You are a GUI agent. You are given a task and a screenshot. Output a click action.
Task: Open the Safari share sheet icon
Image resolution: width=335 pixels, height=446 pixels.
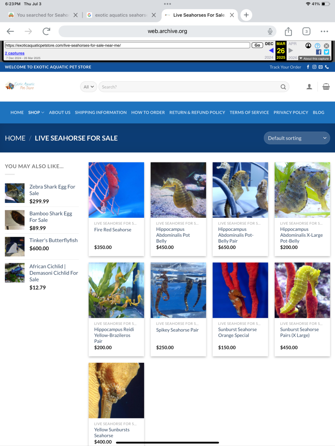(x=288, y=31)
